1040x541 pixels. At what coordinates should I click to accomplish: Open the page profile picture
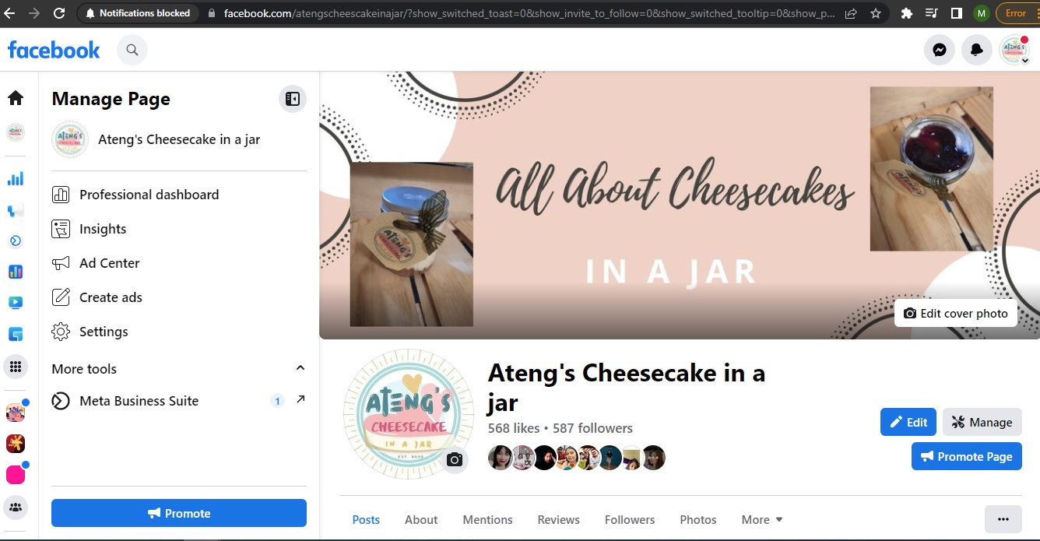click(x=408, y=413)
